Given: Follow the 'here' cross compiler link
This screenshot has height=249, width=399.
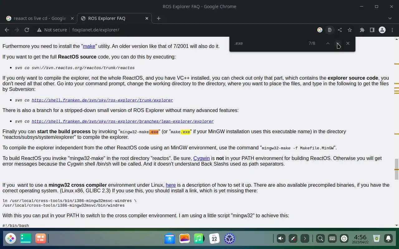Looking at the screenshot, I should [171, 185].
